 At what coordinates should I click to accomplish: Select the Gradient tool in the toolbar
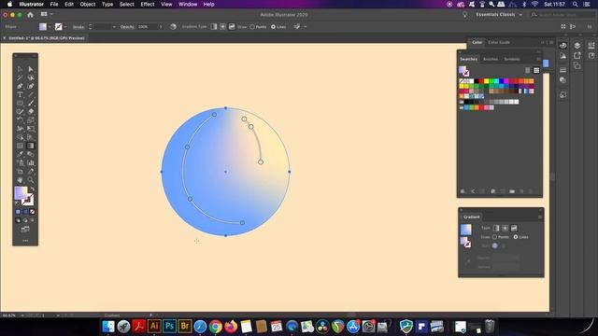click(x=31, y=146)
